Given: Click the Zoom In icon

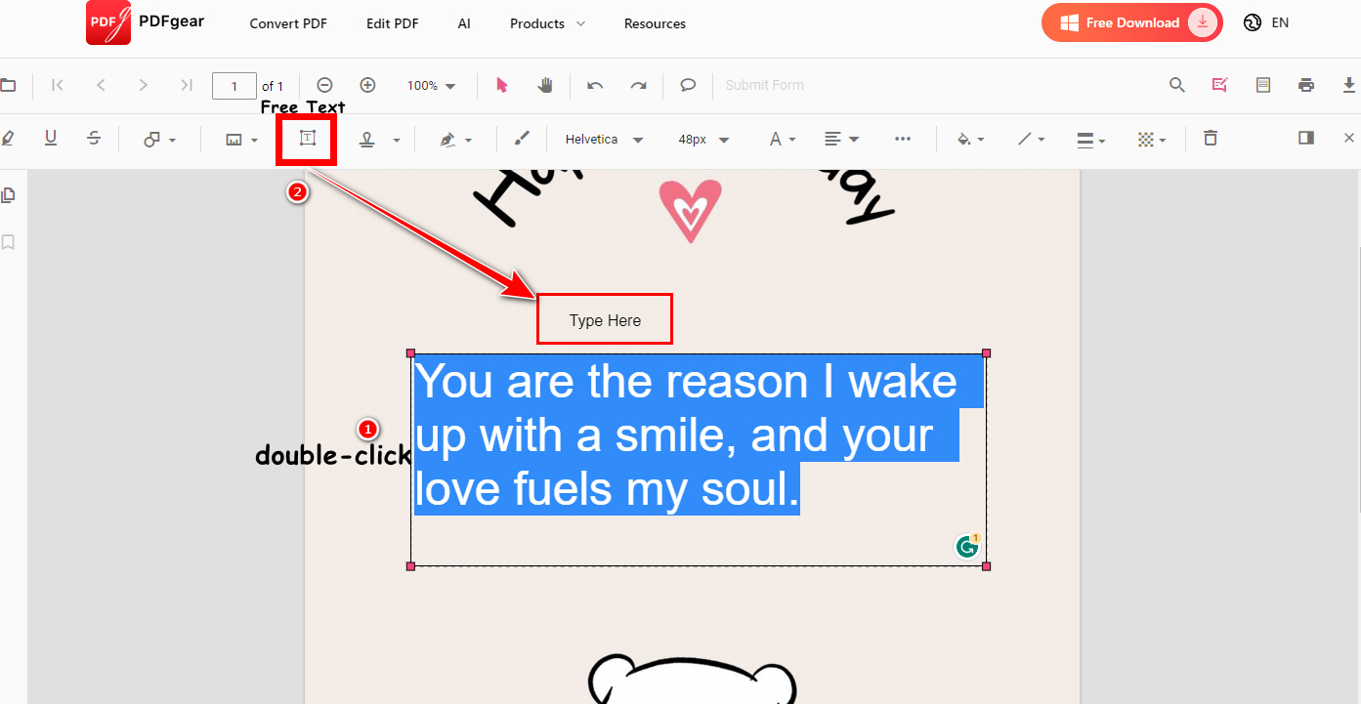Looking at the screenshot, I should point(367,85).
